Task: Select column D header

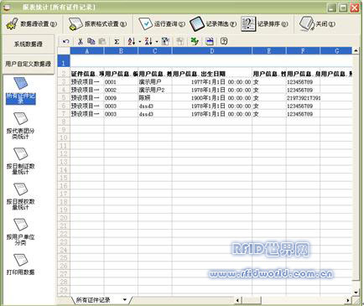Action: point(212,51)
